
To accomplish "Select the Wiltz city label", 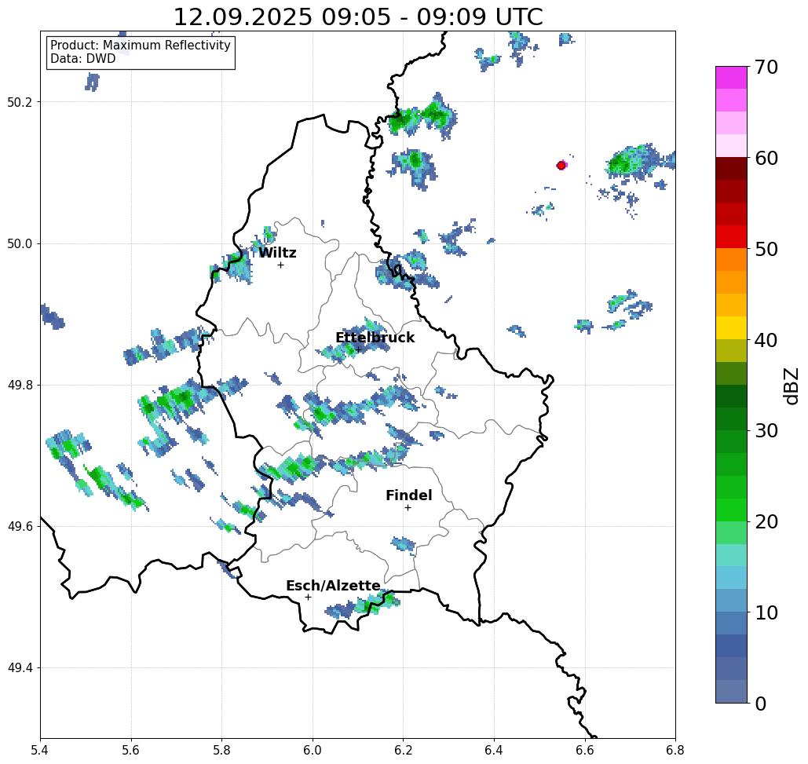I will [x=277, y=253].
